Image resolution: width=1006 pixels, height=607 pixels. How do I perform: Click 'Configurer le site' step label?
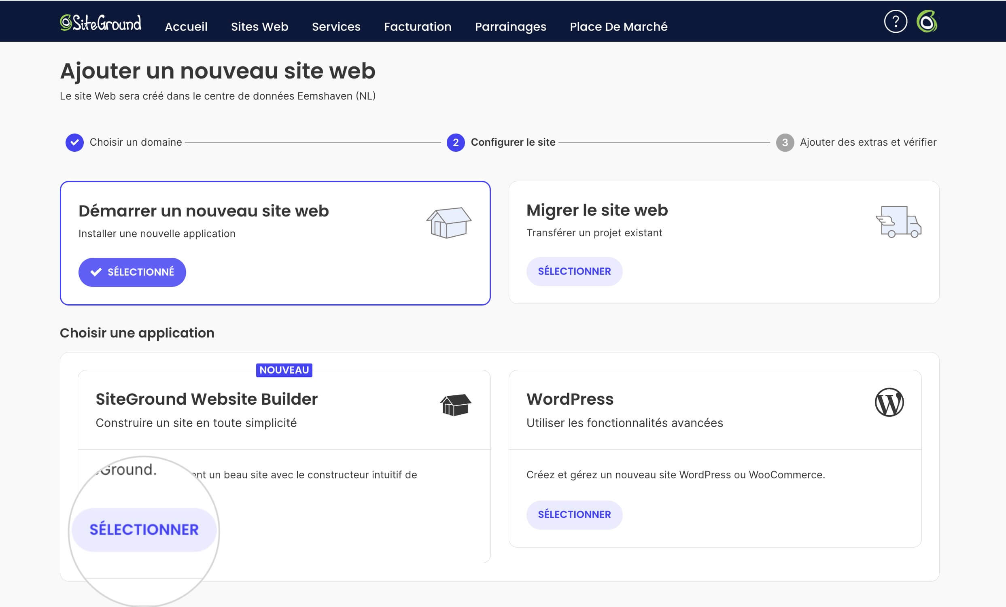point(513,142)
